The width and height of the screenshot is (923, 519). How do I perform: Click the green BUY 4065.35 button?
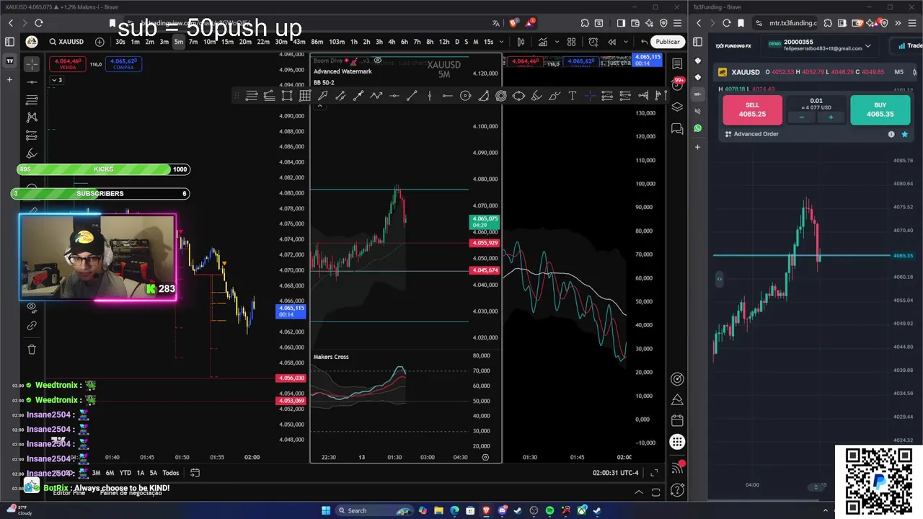(880, 110)
